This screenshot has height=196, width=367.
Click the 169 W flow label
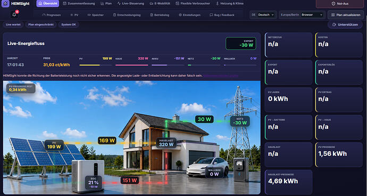click(107, 140)
